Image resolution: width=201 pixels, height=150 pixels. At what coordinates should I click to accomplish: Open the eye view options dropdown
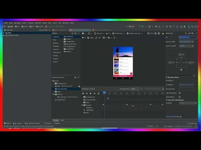pos(84,37)
